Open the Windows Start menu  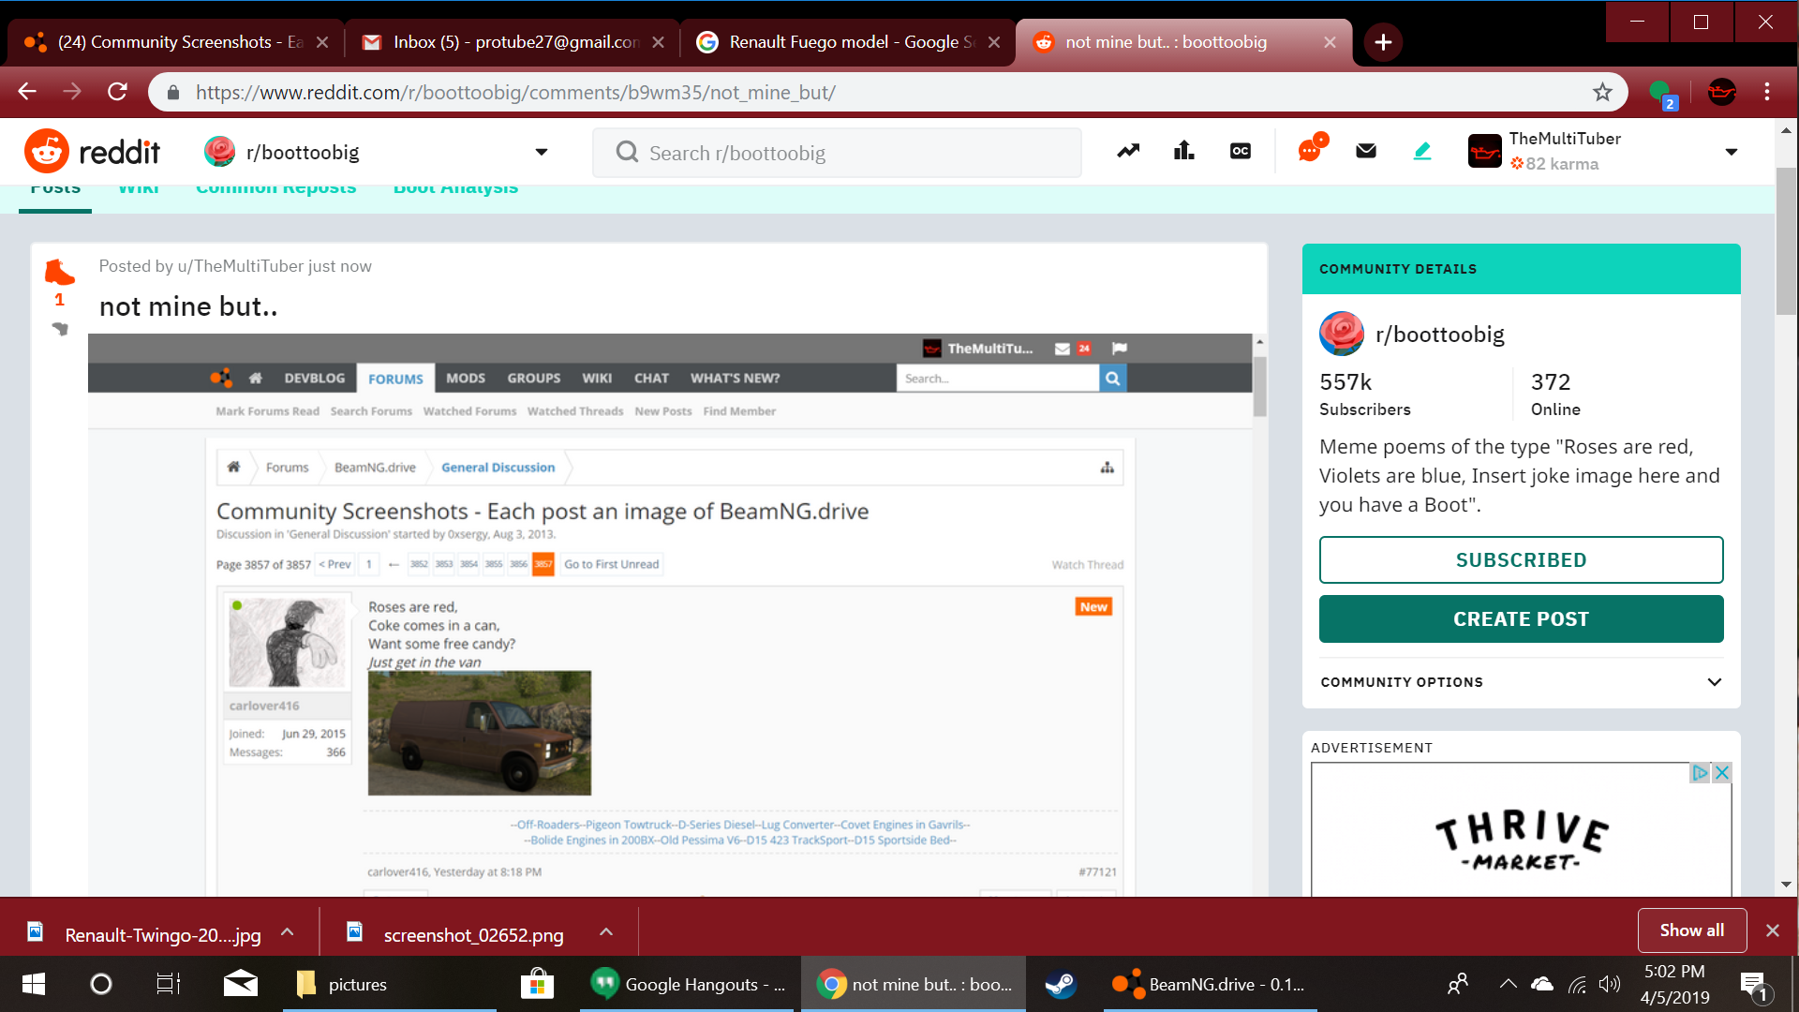coord(33,984)
